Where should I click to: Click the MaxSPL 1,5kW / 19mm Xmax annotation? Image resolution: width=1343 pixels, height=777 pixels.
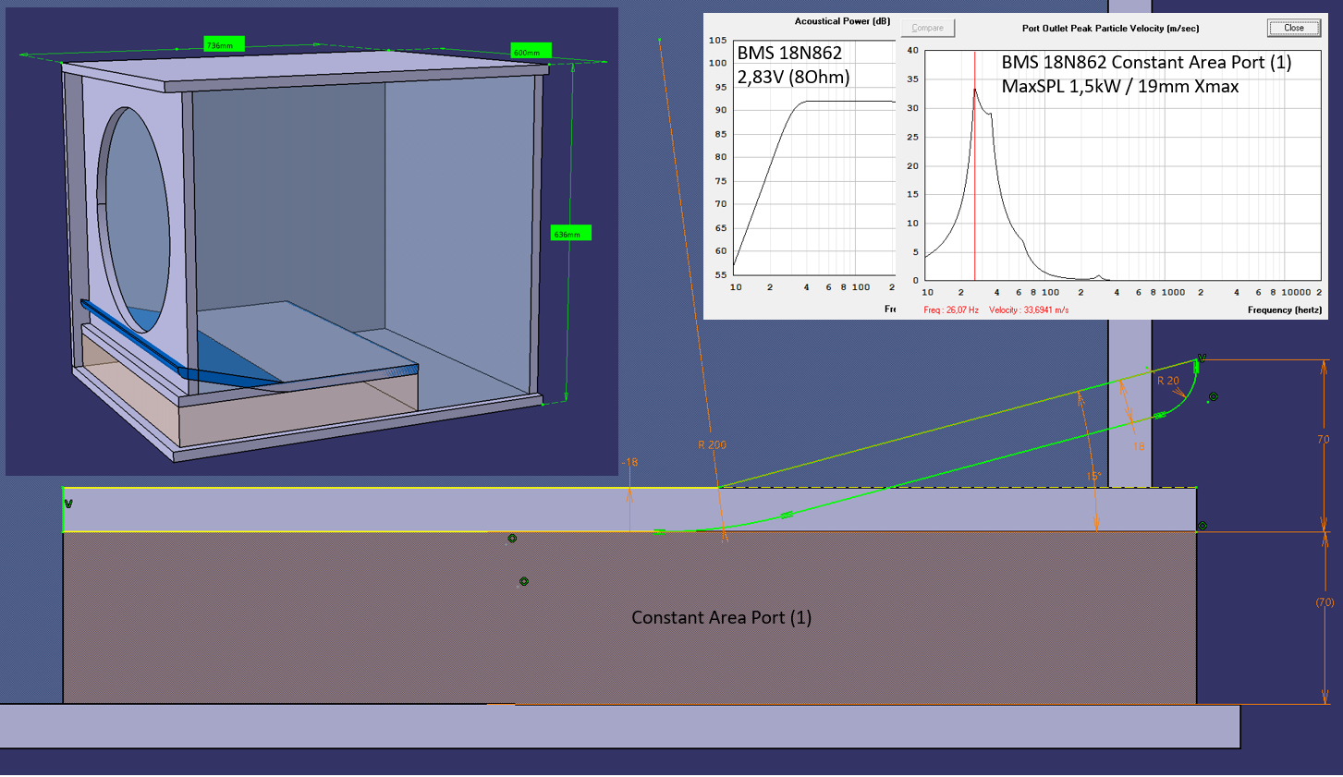point(1120,86)
